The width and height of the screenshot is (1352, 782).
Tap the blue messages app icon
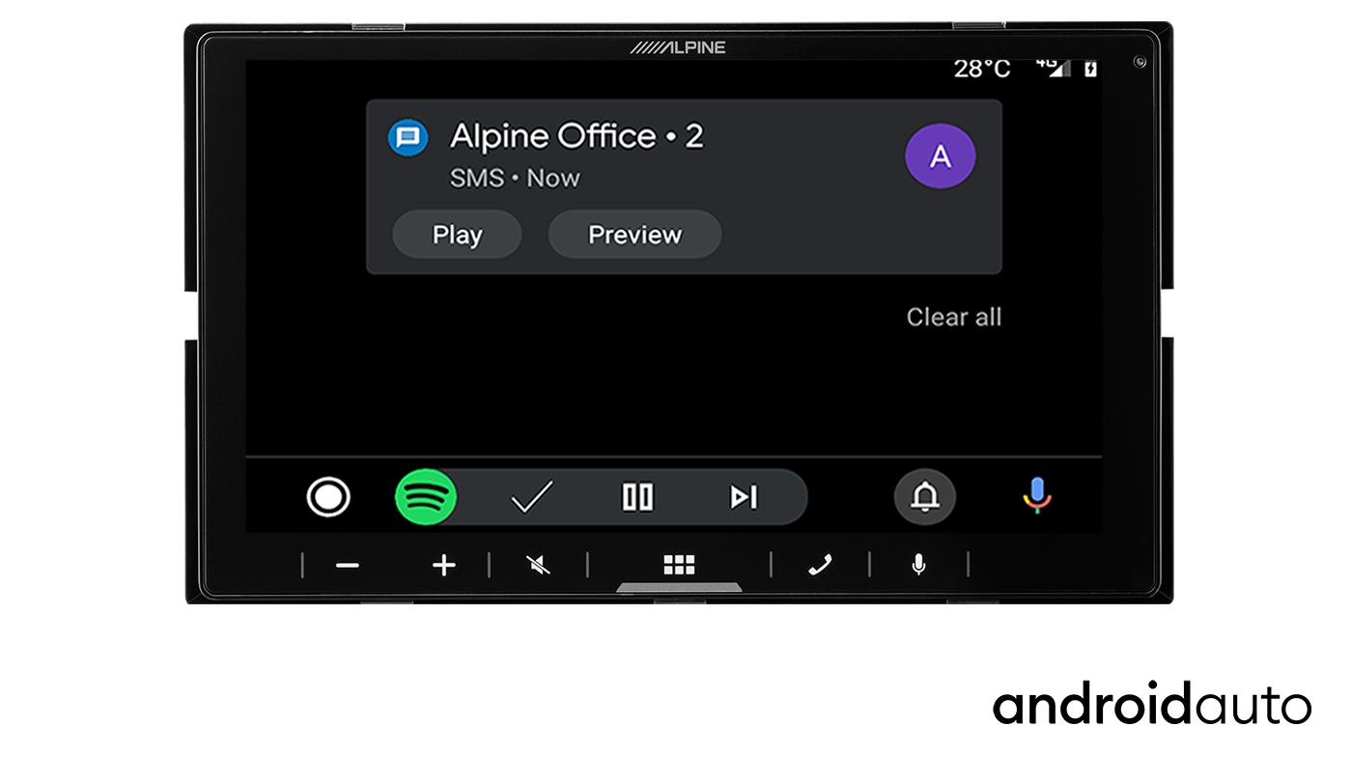(408, 138)
